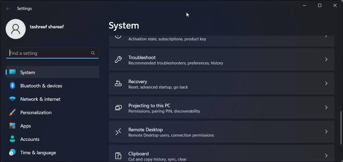Click the Personalization paintbrush icon
The image size is (343, 162).
pos(12,112)
